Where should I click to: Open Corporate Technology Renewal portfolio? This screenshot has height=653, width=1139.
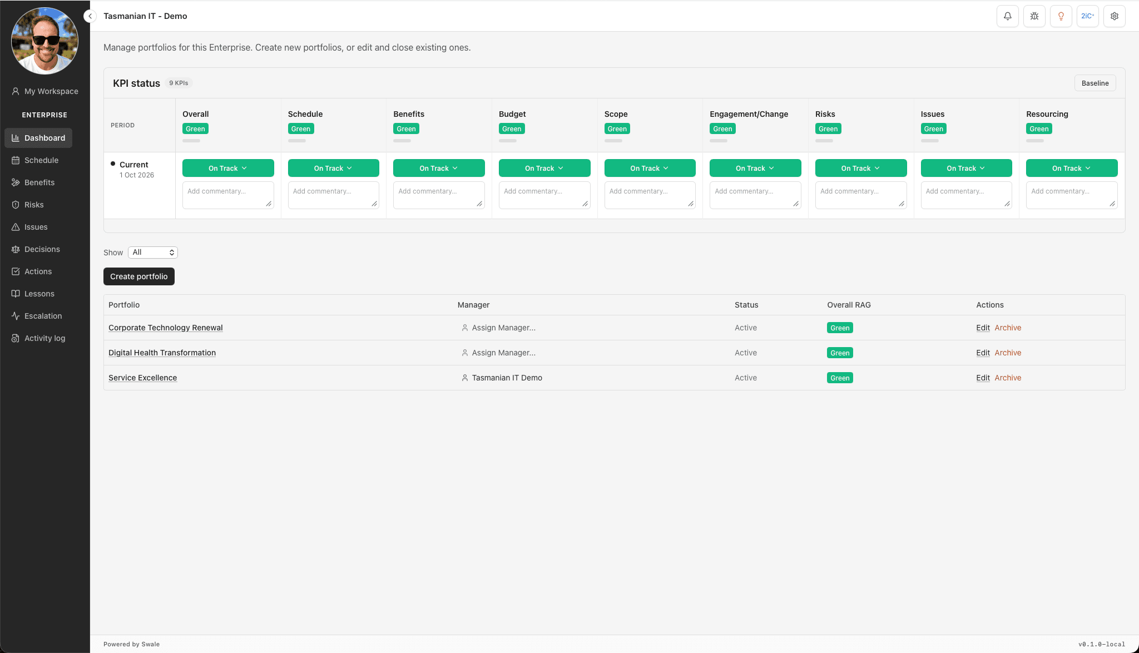pyautogui.click(x=165, y=328)
